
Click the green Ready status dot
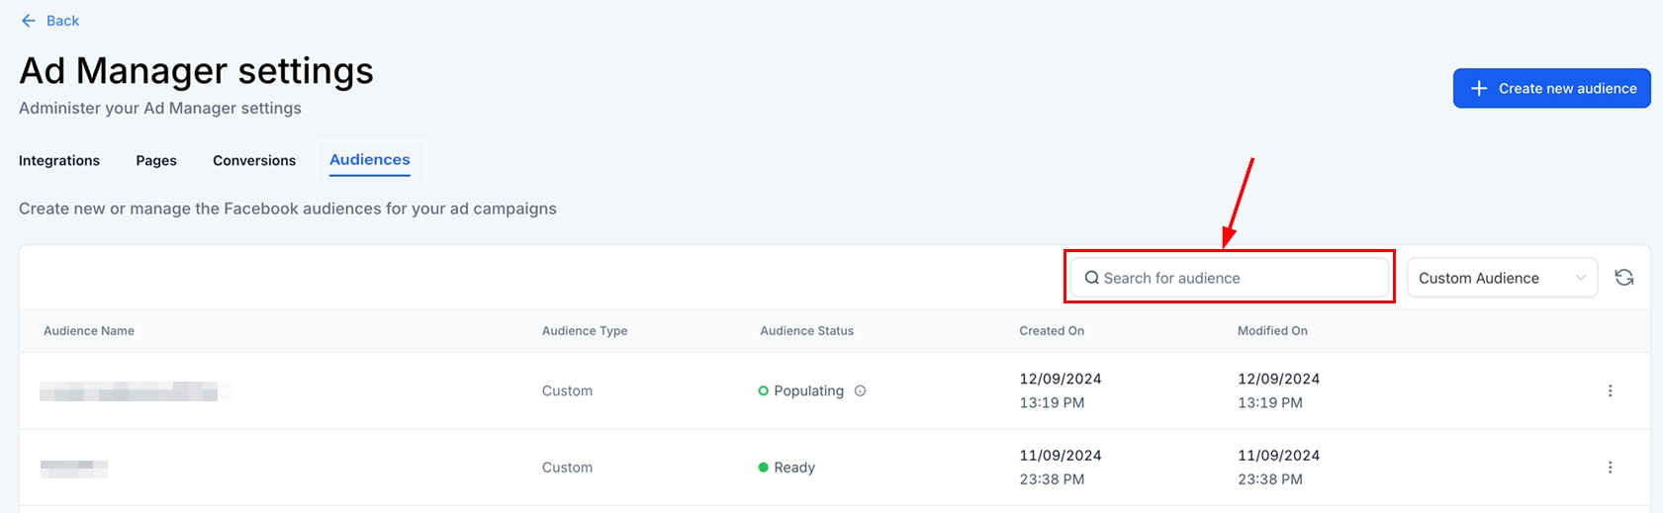pyautogui.click(x=763, y=468)
